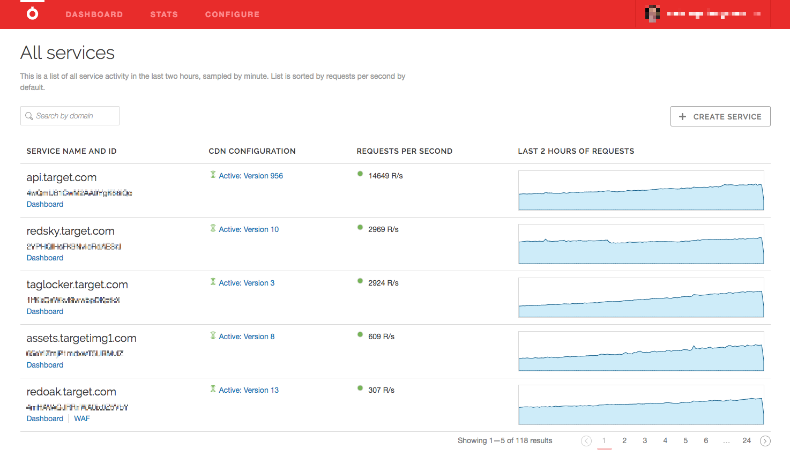Open Dashboard link under assets.targetimg1.com

(45, 365)
